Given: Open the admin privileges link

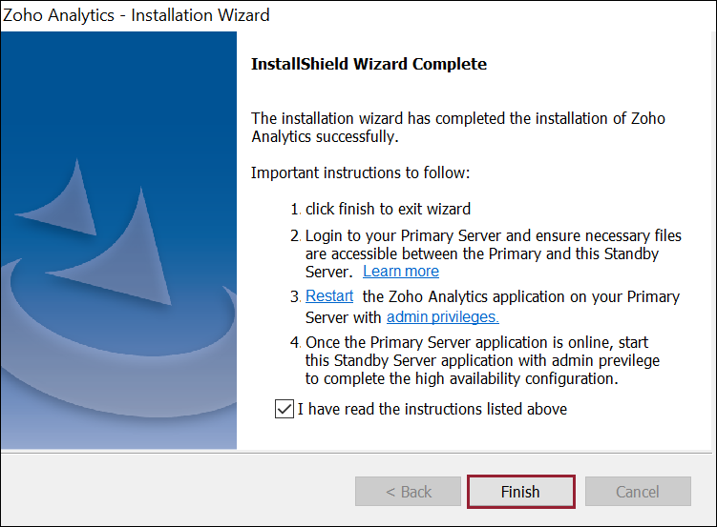Looking at the screenshot, I should click(442, 317).
